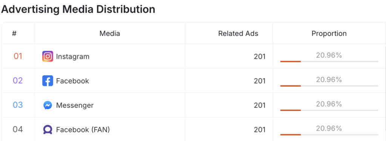
Task: Click the Proportion column header
Action: [329, 33]
